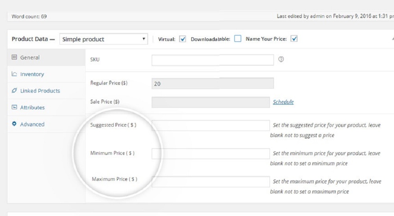Viewport: 394px width, 216px height.
Task: Switch to the Advanced tab
Action: pos(46,124)
